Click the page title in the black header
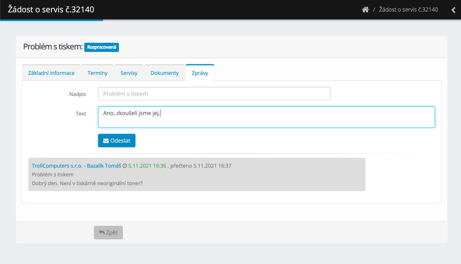Image resolution: width=461 pixels, height=264 pixels. tap(51, 10)
